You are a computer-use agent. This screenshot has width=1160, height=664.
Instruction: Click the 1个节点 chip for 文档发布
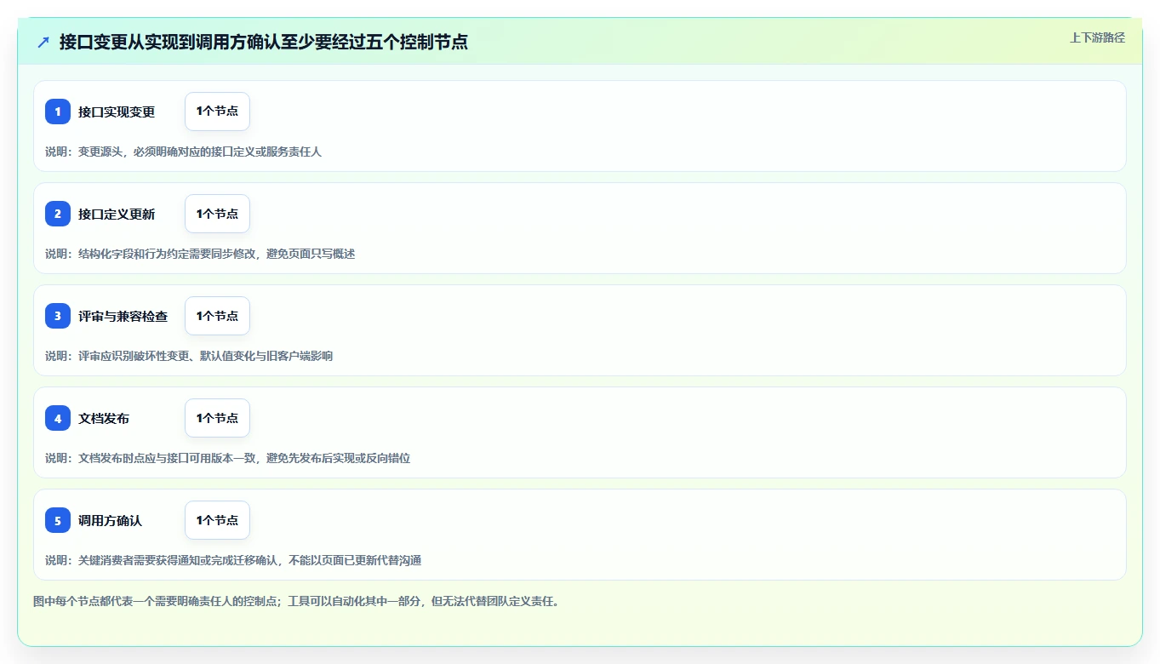pos(217,418)
